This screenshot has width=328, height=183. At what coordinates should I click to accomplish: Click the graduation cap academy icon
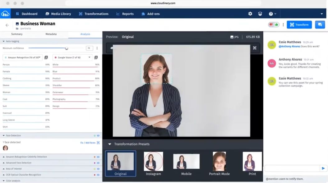click(x=260, y=14)
